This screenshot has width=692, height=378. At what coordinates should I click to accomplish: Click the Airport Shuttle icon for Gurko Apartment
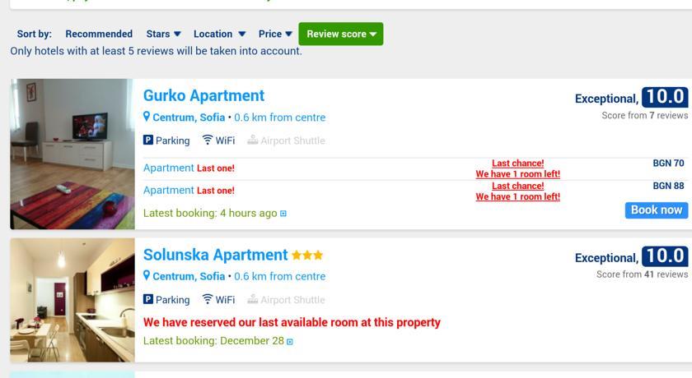click(253, 141)
